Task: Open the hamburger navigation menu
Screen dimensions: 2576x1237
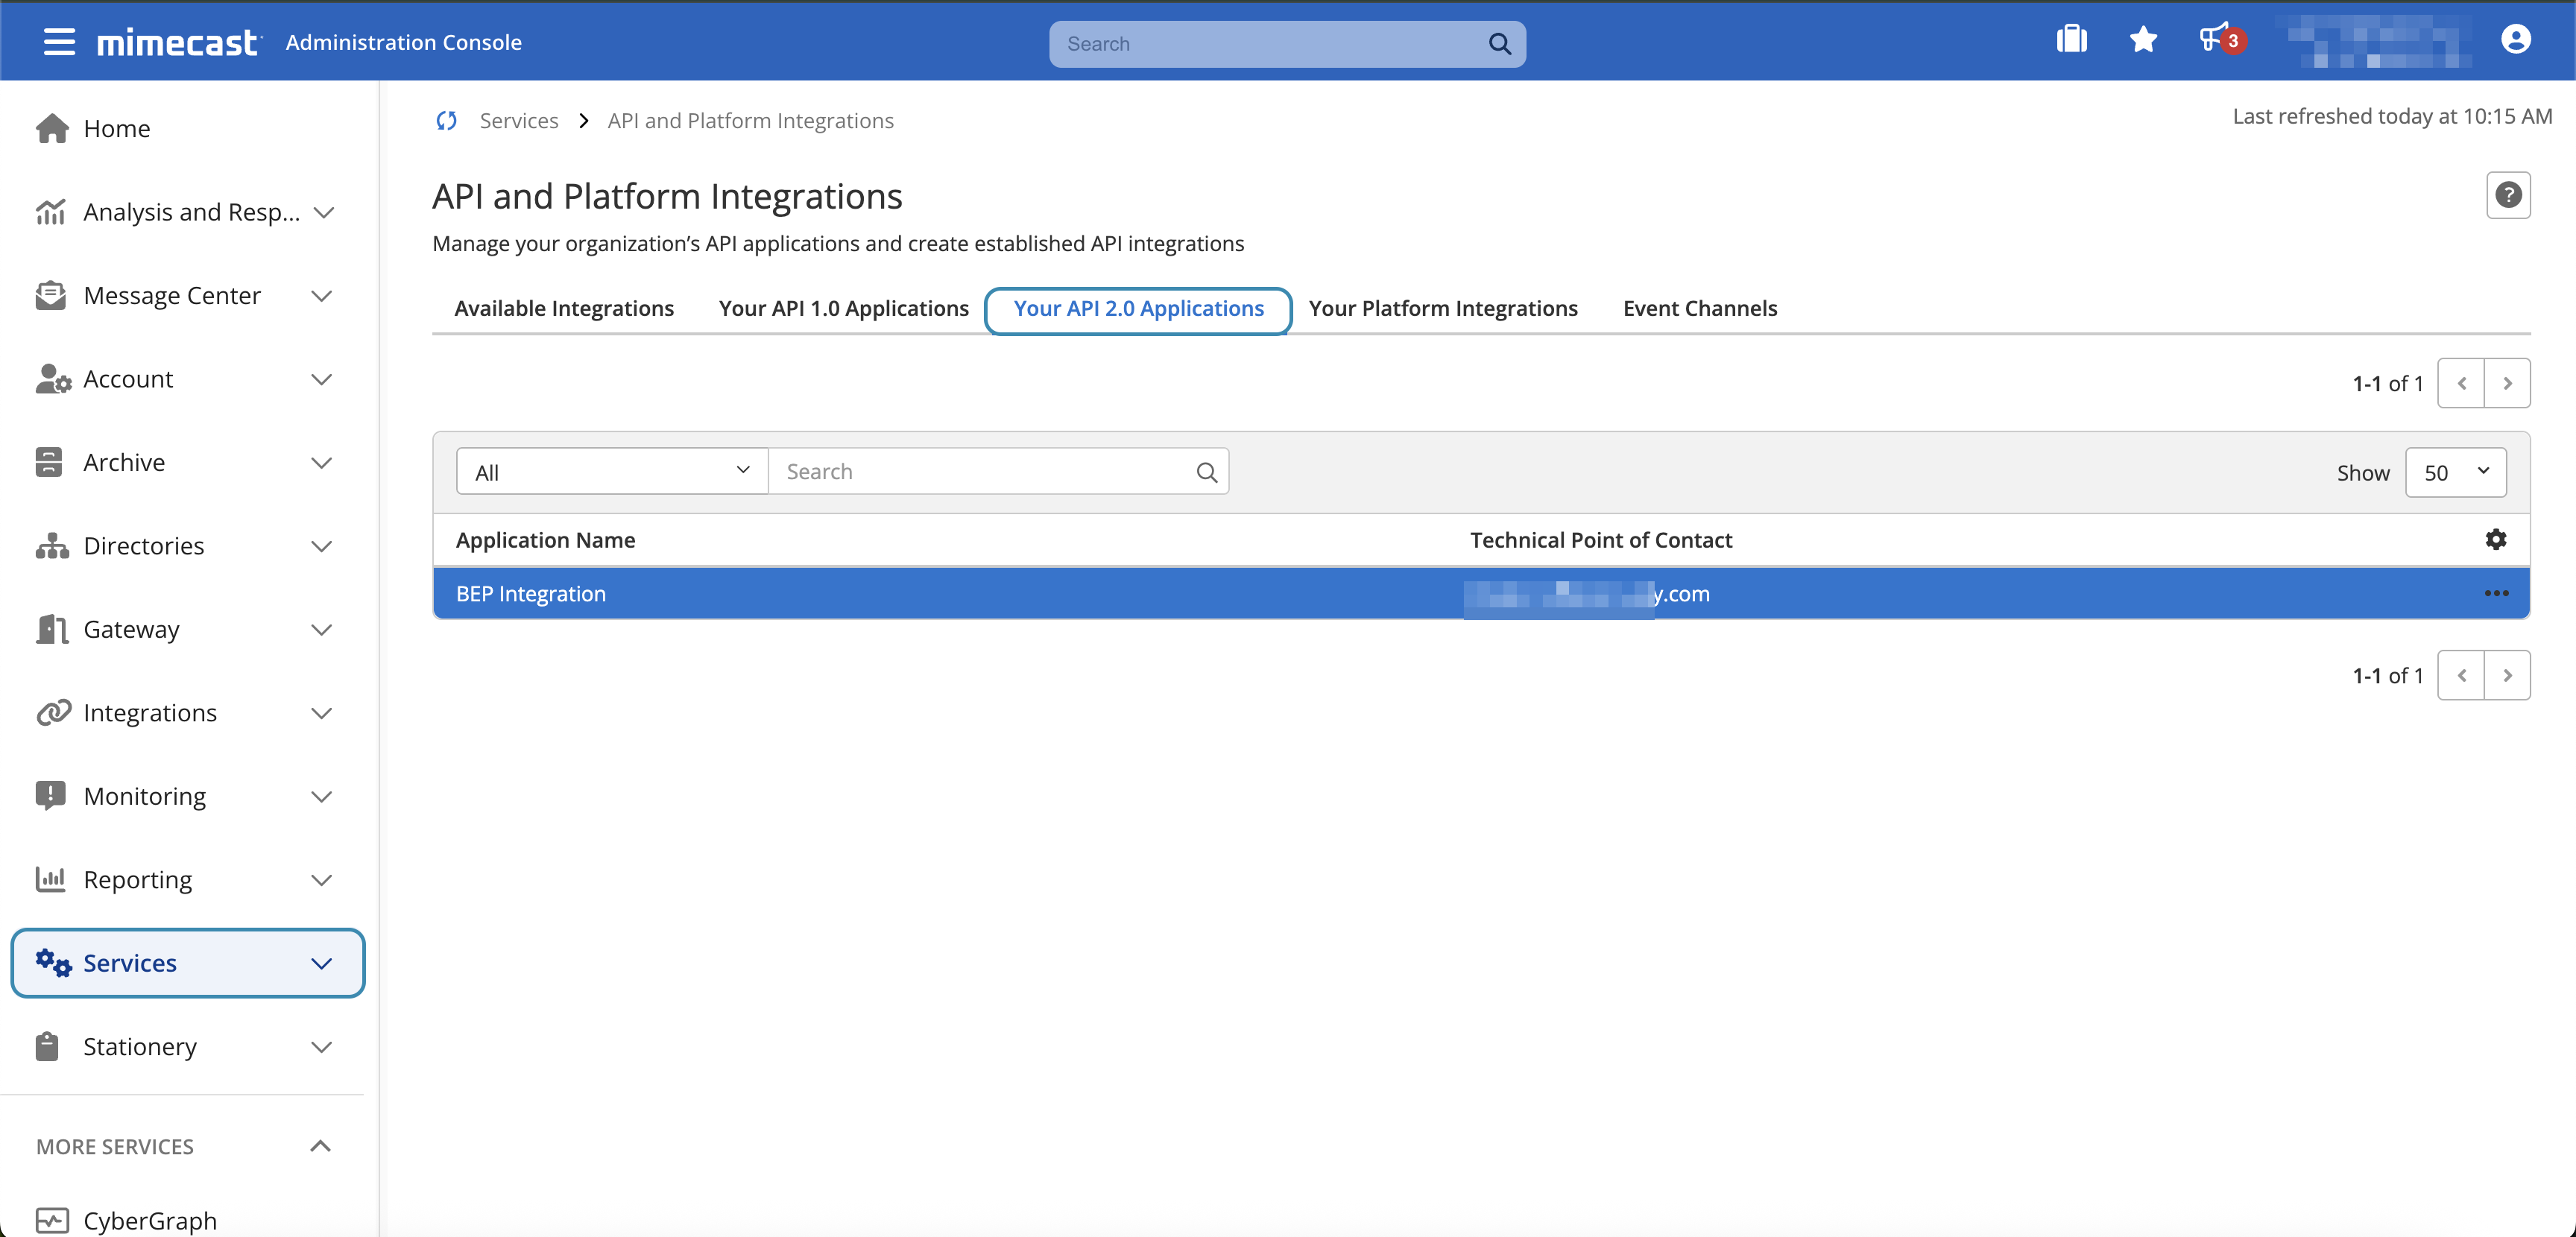Action: 58,42
